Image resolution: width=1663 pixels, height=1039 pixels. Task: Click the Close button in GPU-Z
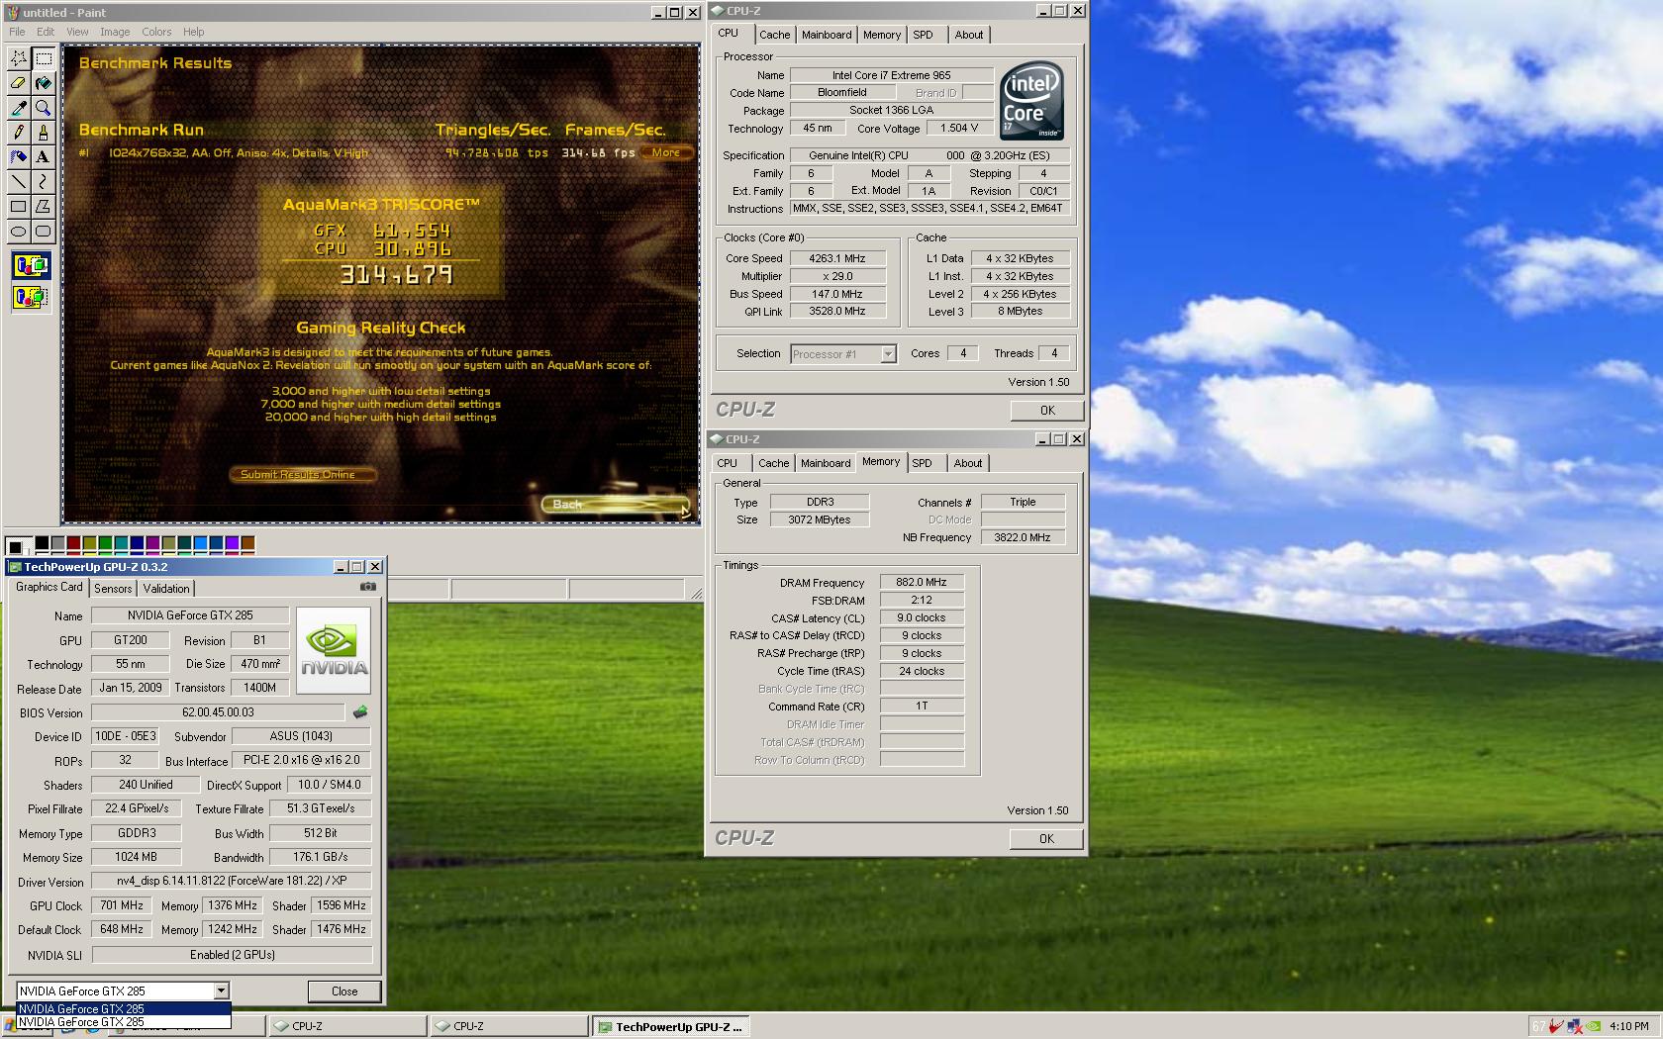pyautogui.click(x=344, y=992)
